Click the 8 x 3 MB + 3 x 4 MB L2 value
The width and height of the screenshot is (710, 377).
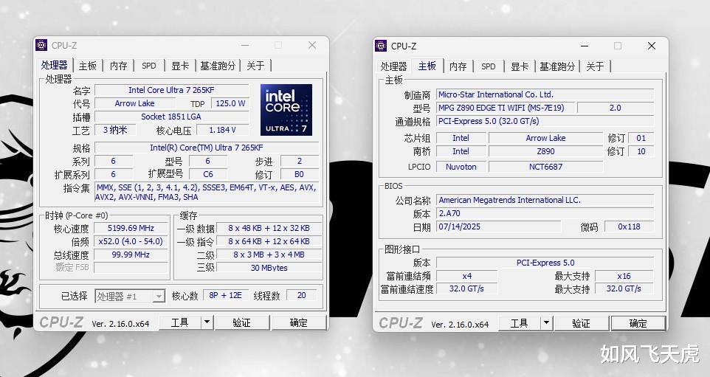tap(269, 255)
